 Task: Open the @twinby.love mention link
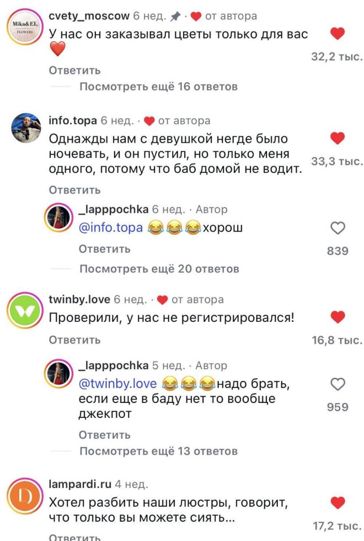coord(118,384)
